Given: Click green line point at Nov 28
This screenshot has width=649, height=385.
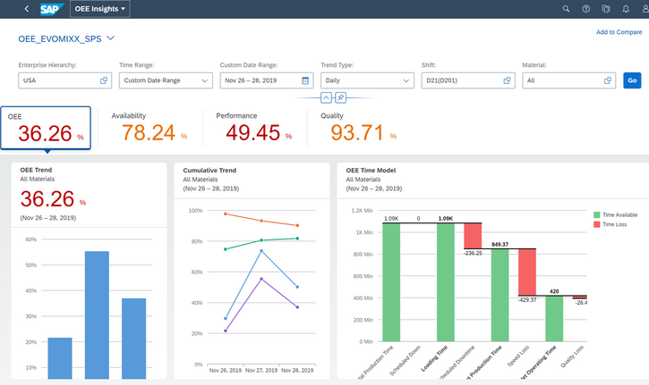Looking at the screenshot, I should [x=297, y=239].
